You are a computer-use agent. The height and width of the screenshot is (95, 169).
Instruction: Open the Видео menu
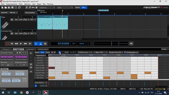[x=39, y=4]
